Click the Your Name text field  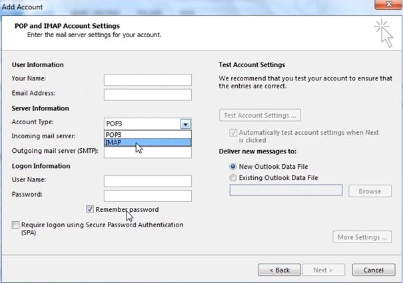point(148,80)
